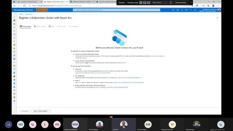This screenshot has height=131, width=233.
Task: Open Azure help question mark icon
Action: 191,10
